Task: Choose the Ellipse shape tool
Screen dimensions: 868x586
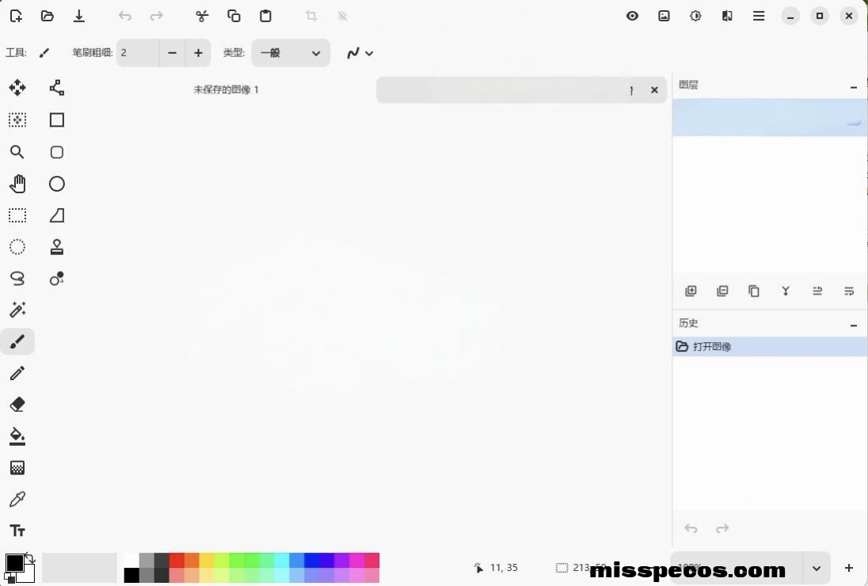Action: pyautogui.click(x=57, y=184)
